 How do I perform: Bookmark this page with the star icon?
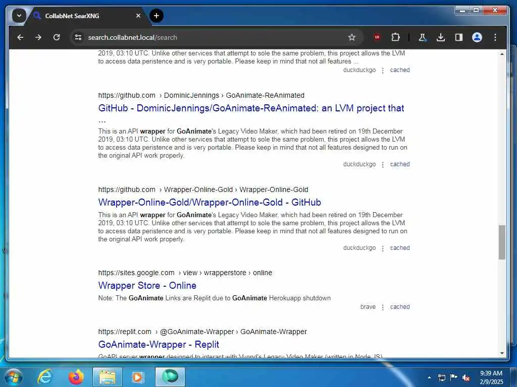[352, 37]
